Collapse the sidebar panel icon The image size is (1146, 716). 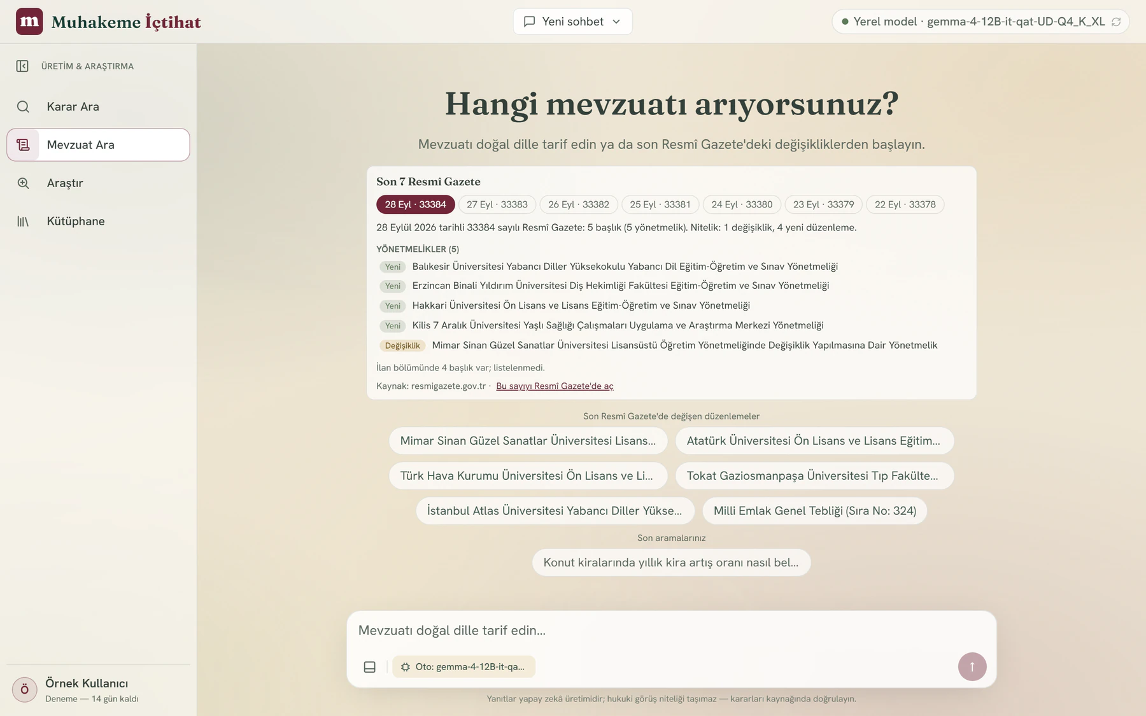click(x=22, y=66)
